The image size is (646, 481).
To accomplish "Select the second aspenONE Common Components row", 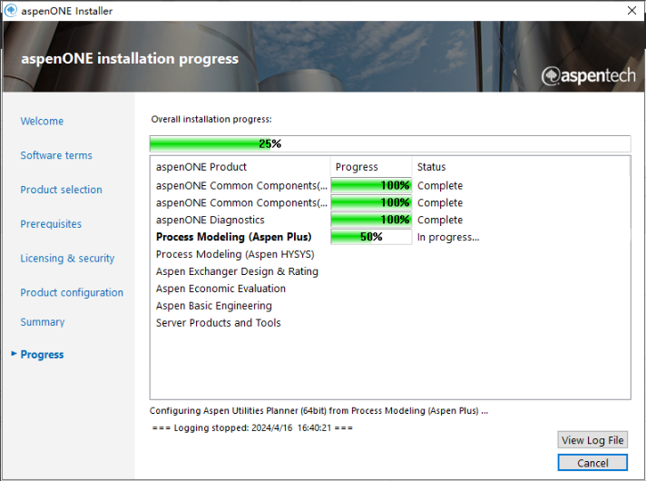I will point(390,202).
